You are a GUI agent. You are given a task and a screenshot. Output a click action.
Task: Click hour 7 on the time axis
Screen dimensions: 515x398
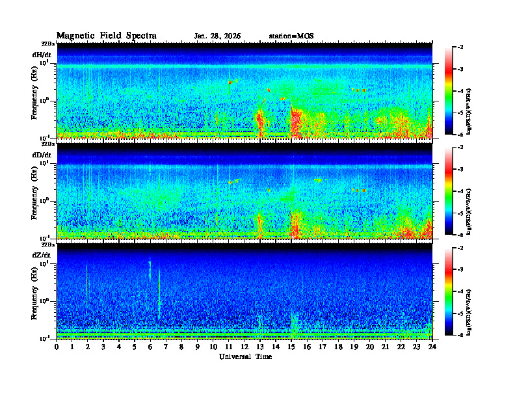click(x=166, y=347)
